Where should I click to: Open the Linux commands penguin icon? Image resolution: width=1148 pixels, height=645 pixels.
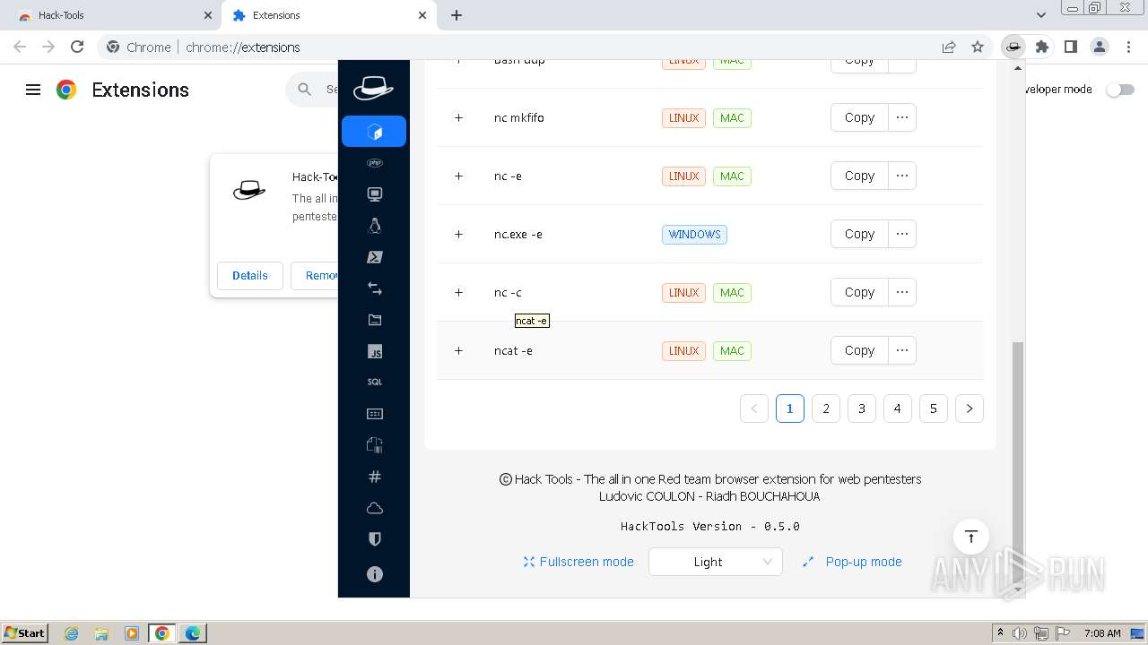coord(375,226)
